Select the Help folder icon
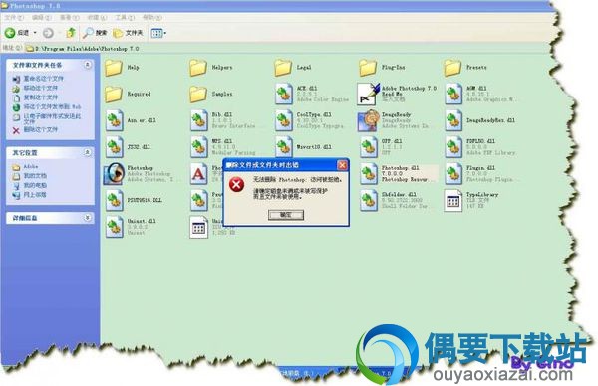Screen dimensions: 598x386 point(114,68)
